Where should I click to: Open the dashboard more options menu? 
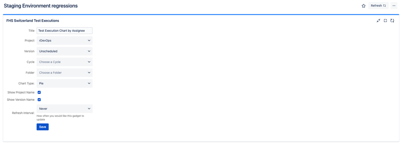pyautogui.click(x=394, y=6)
